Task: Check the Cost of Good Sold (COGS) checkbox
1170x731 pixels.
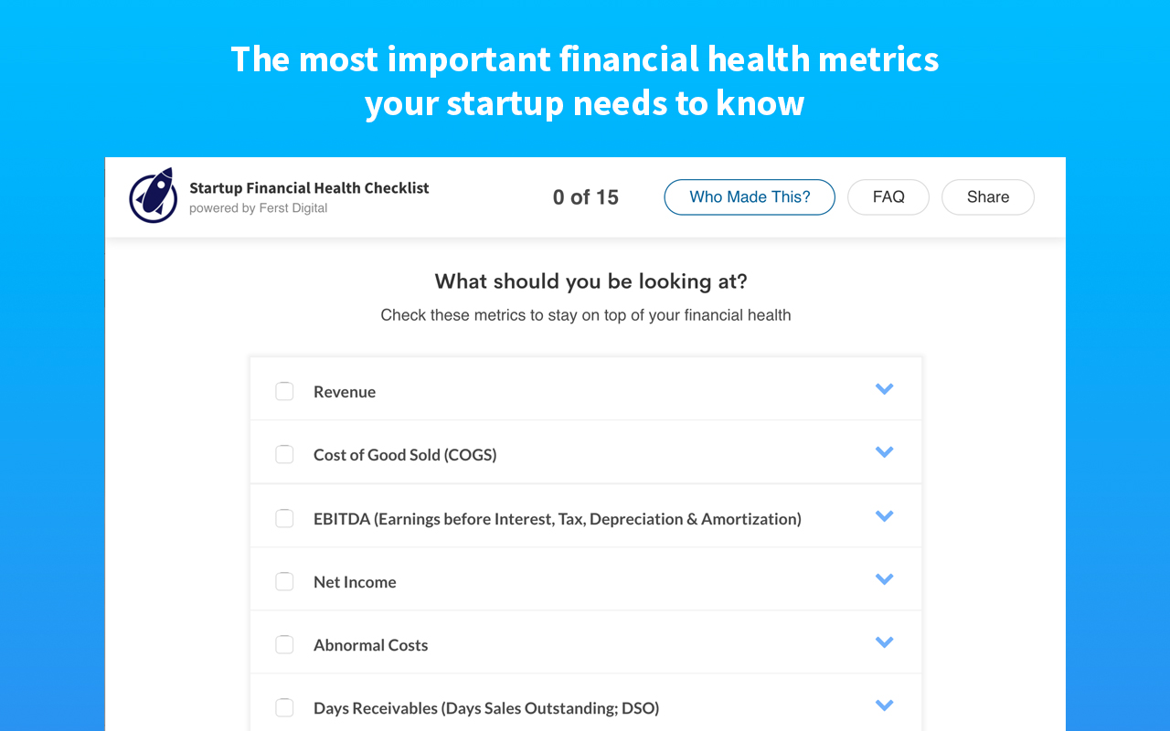Action: 284,454
